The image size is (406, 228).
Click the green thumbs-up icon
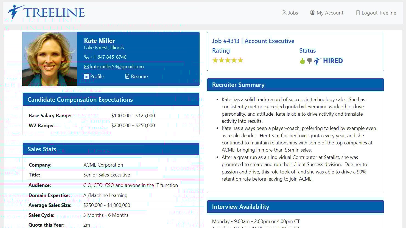(x=302, y=61)
